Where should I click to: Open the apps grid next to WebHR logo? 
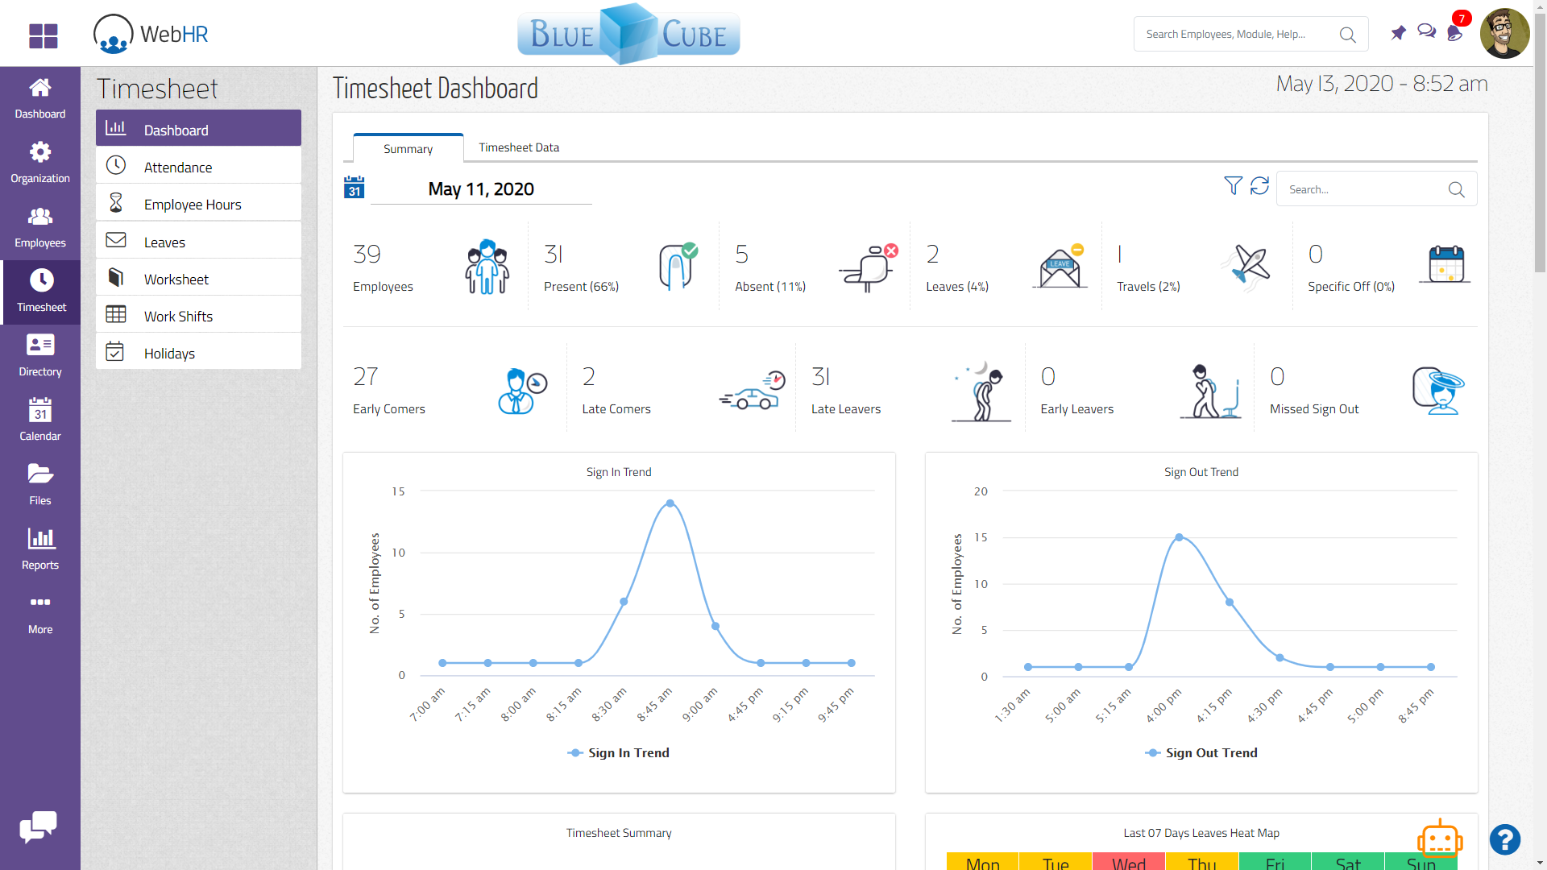click(42, 36)
